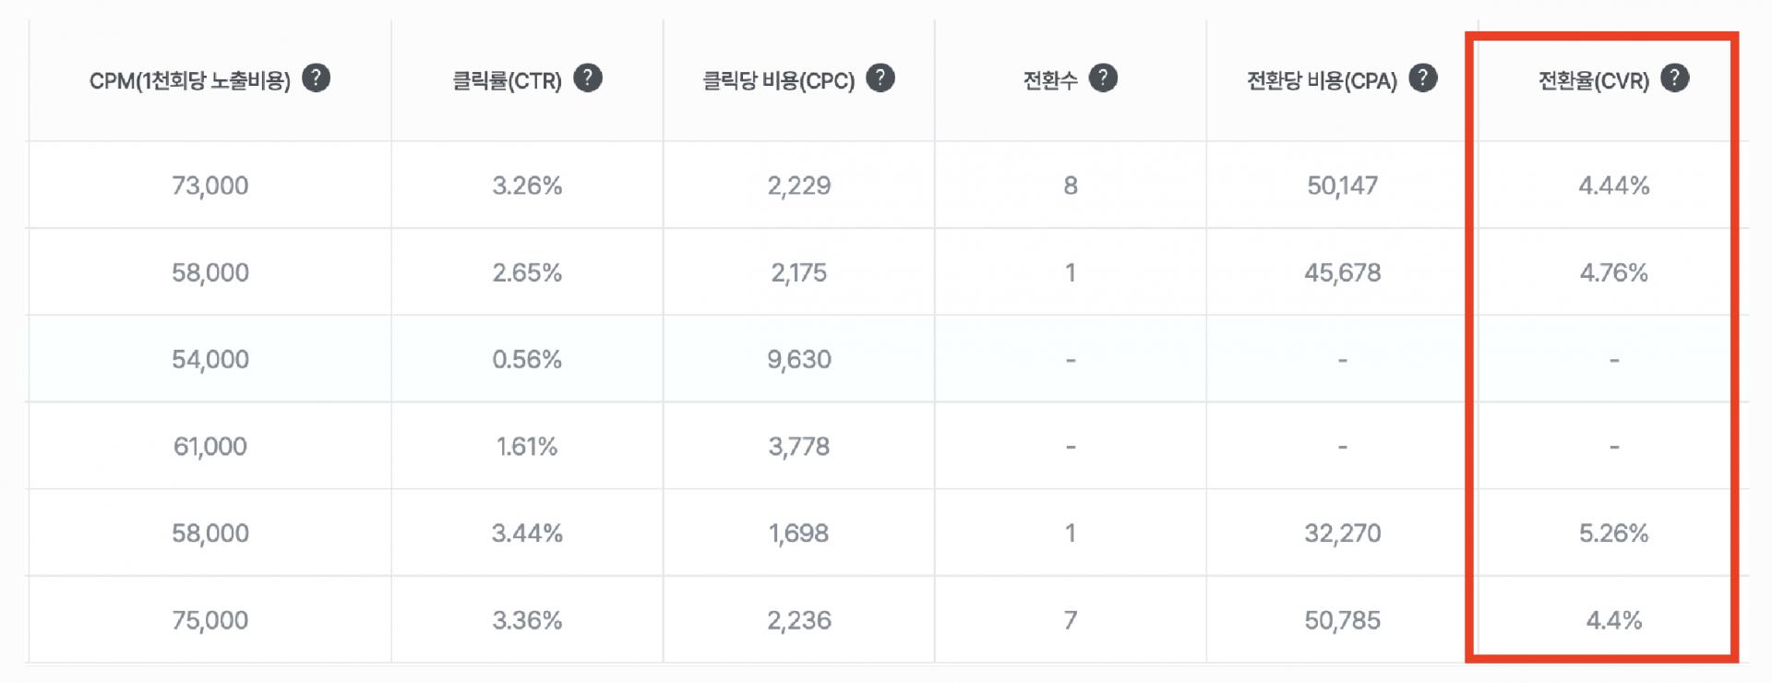Click help icon for 전환당 비용(CPA)
The width and height of the screenshot is (1772, 683).
(x=1422, y=78)
